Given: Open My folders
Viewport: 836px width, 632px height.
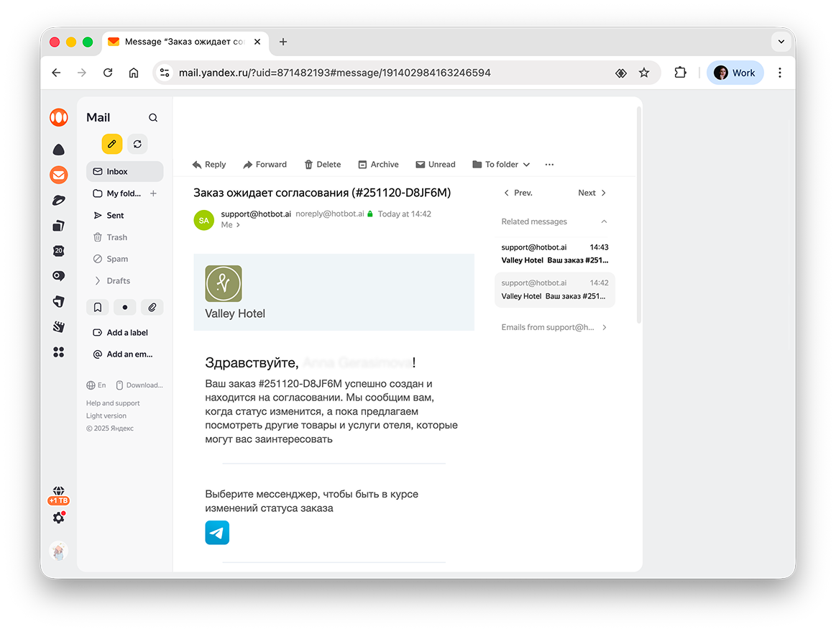Looking at the screenshot, I should pos(117,193).
